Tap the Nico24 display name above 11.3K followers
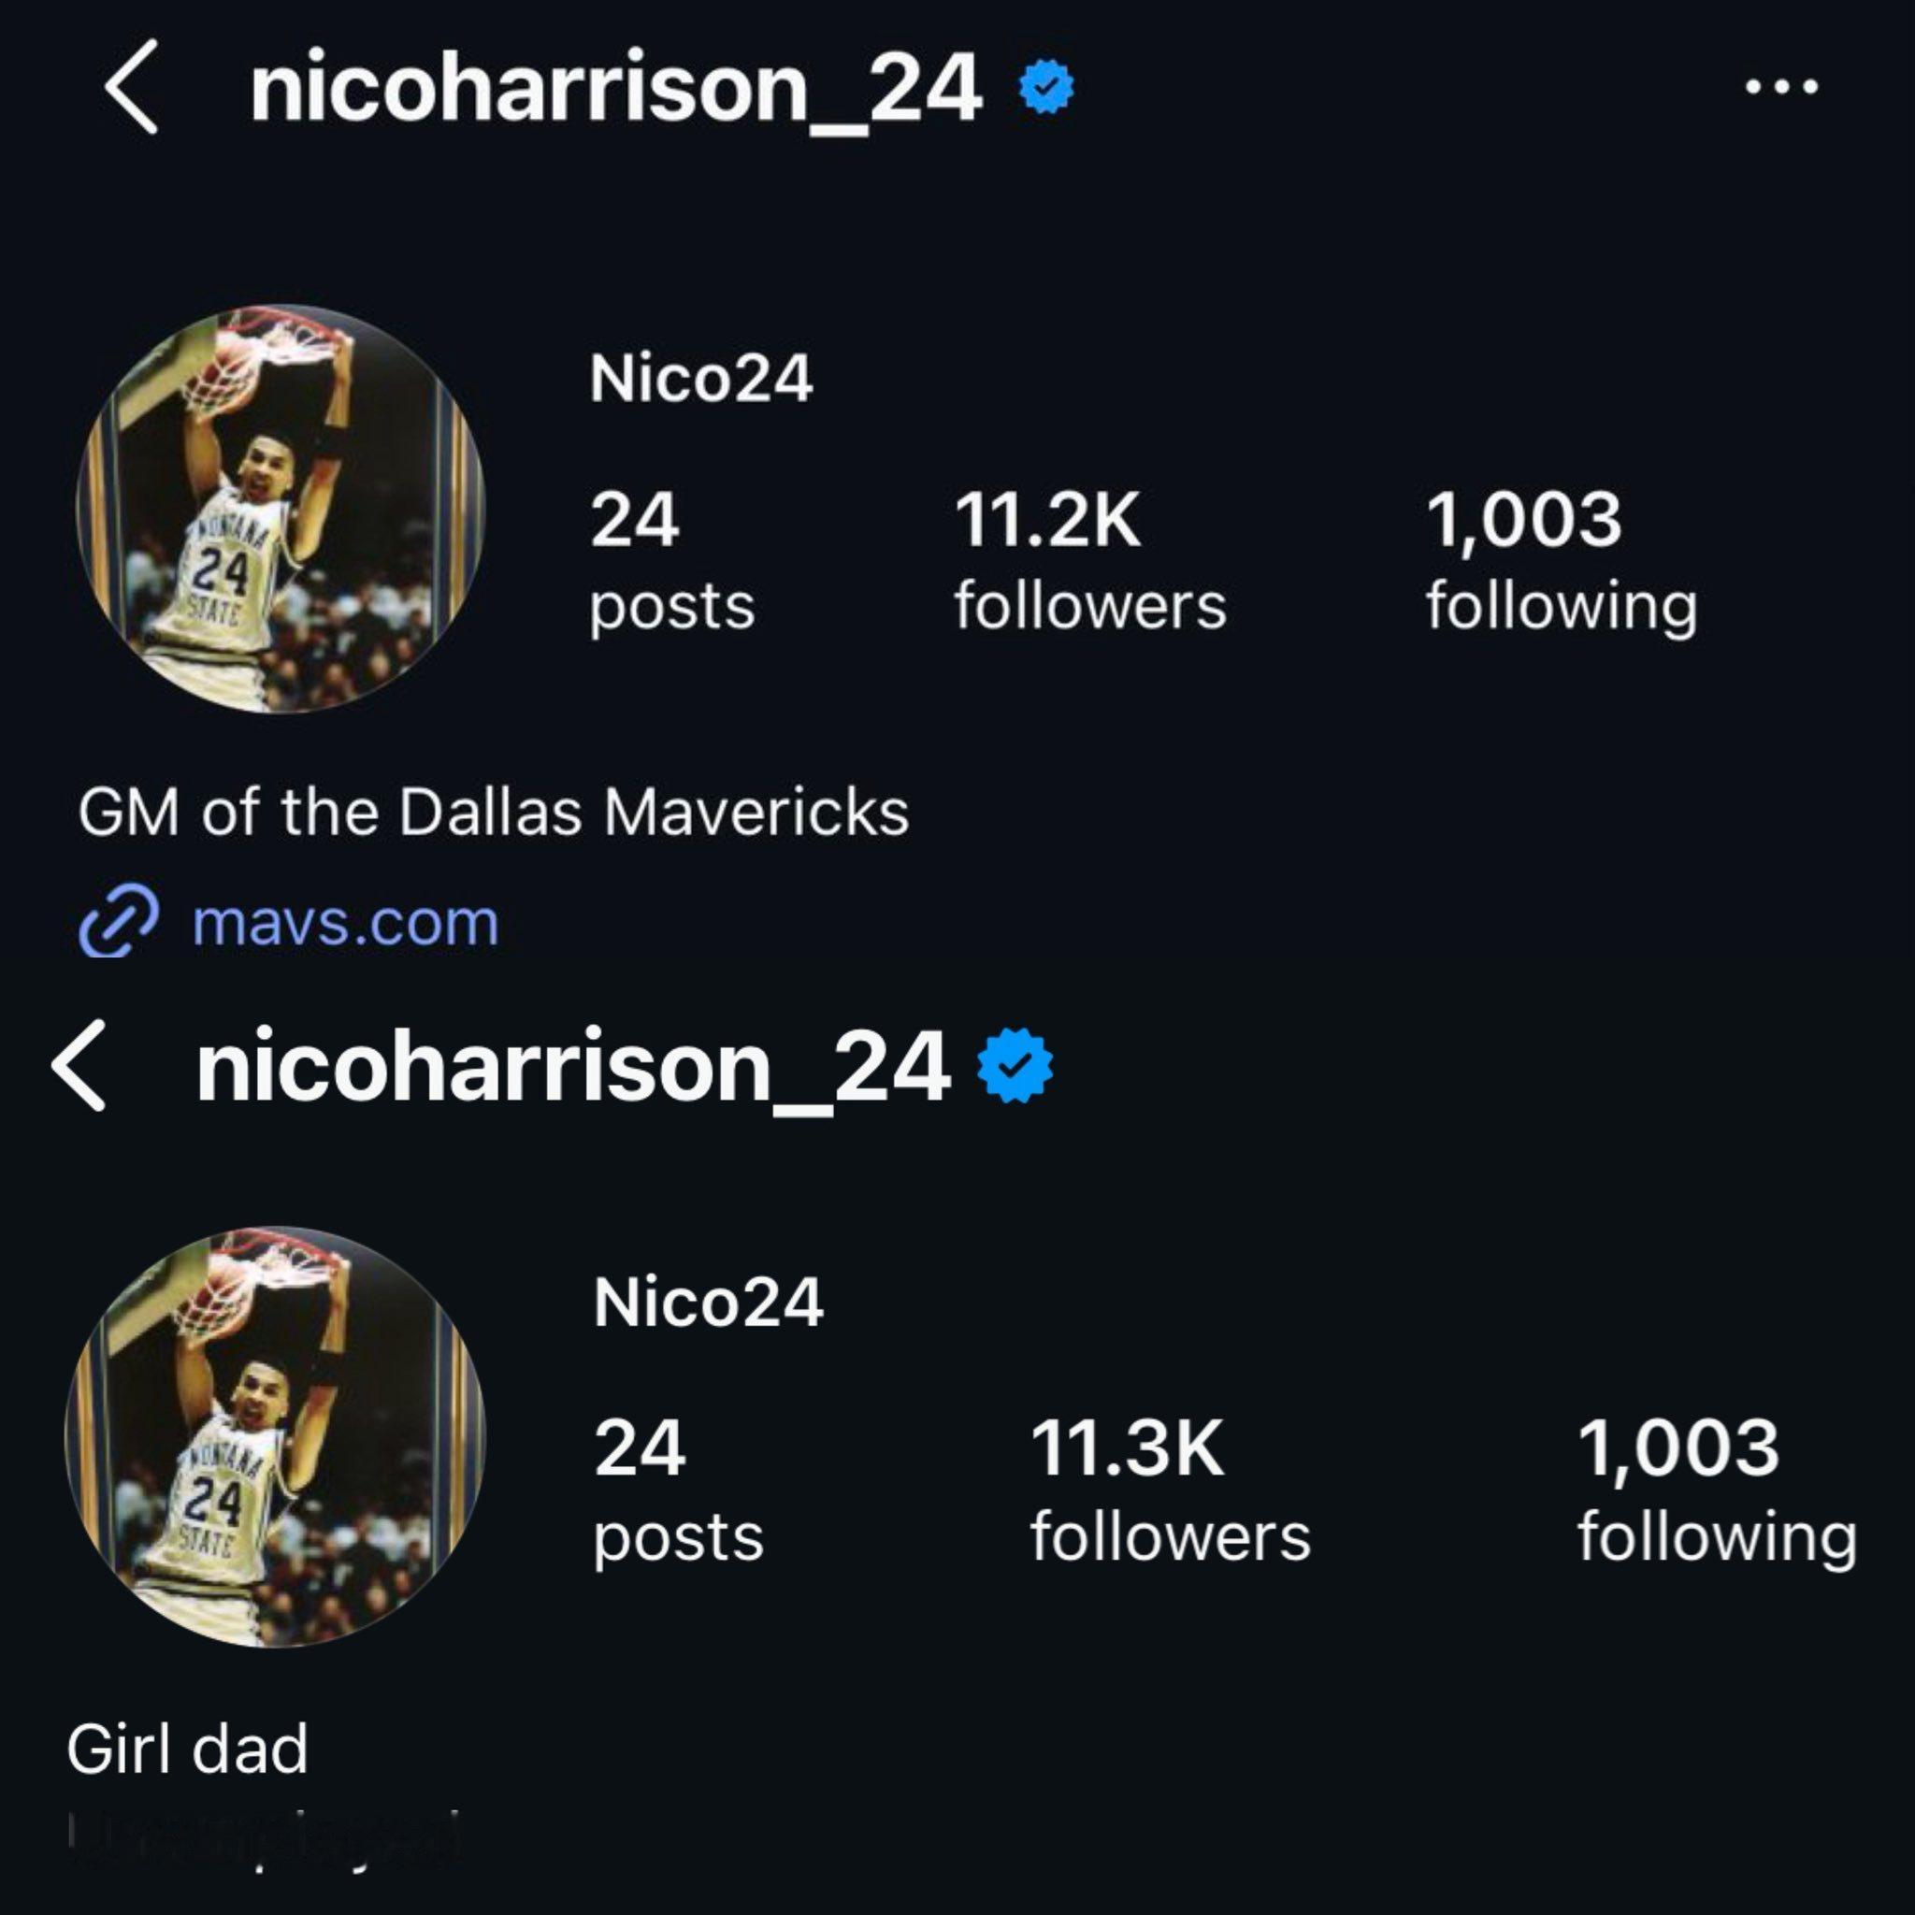 pyautogui.click(x=708, y=1302)
